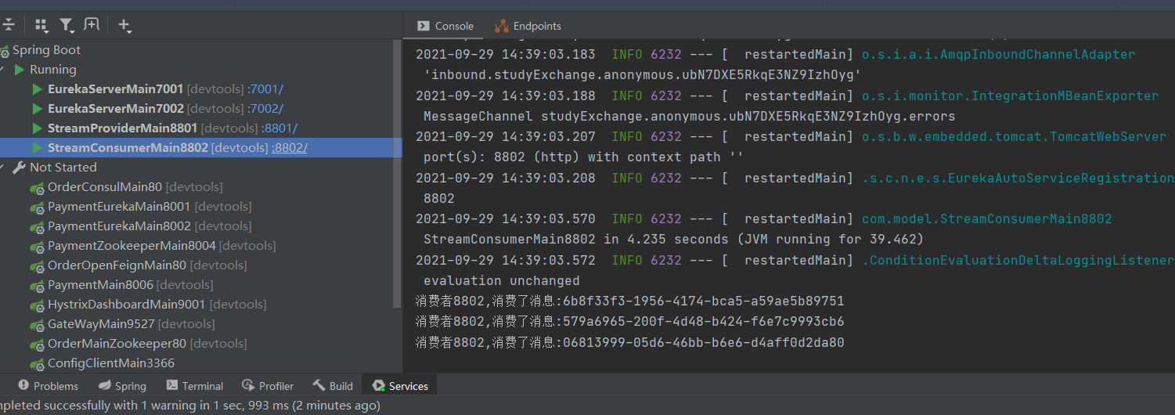The height and width of the screenshot is (415, 1175).
Task: Click the Add Service plus icon
Action: click(x=124, y=26)
